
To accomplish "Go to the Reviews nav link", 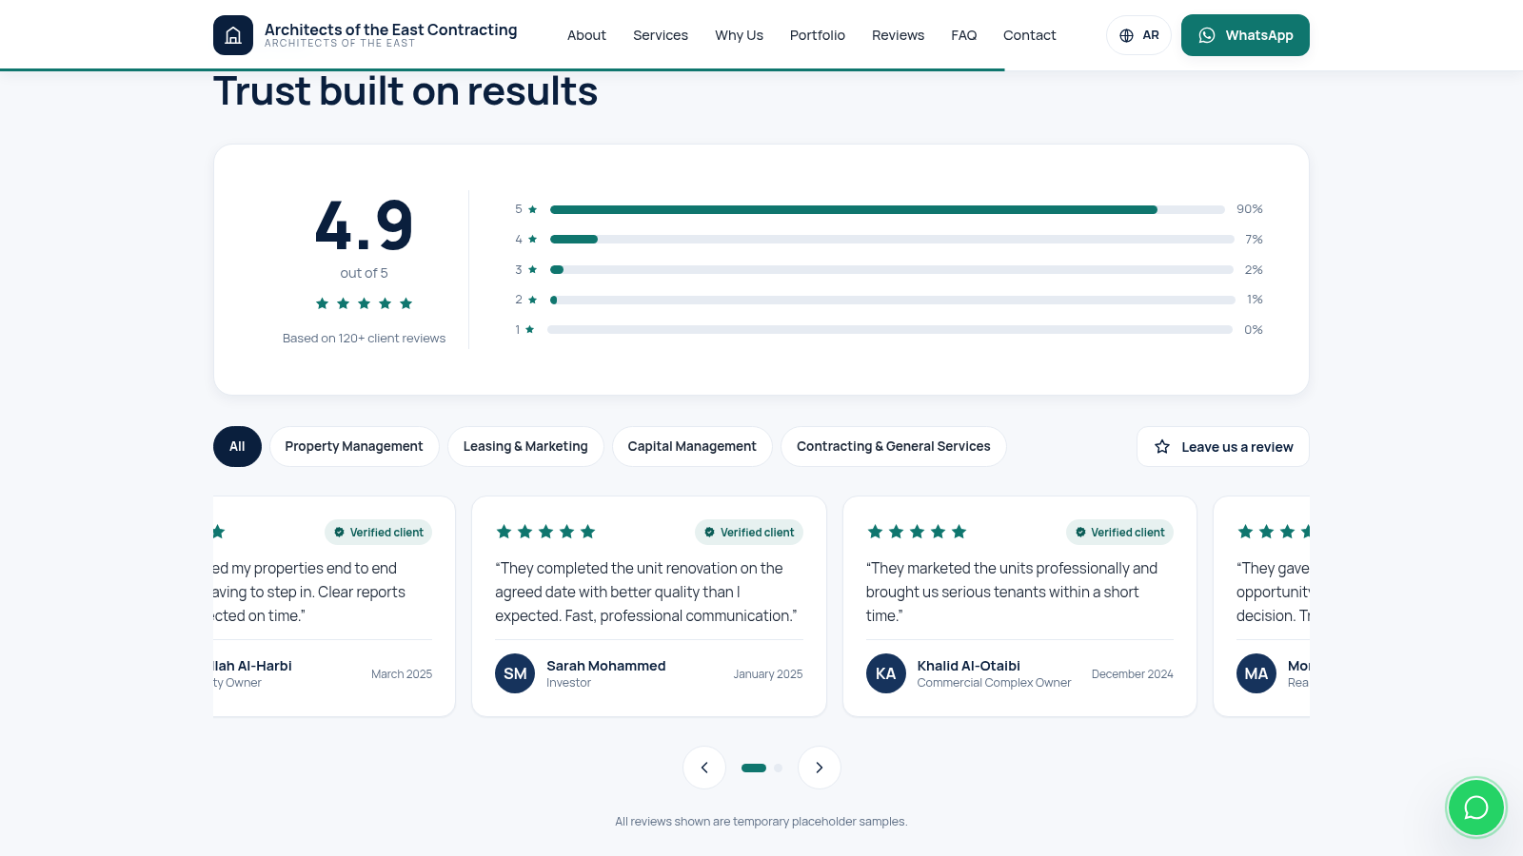I will [898, 35].
